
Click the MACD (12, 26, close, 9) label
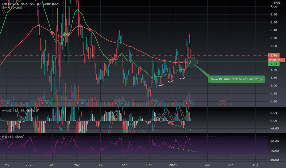click(21, 111)
